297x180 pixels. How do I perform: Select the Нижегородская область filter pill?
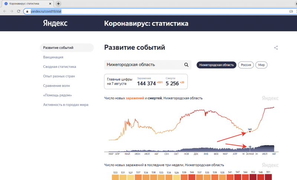tap(216, 65)
